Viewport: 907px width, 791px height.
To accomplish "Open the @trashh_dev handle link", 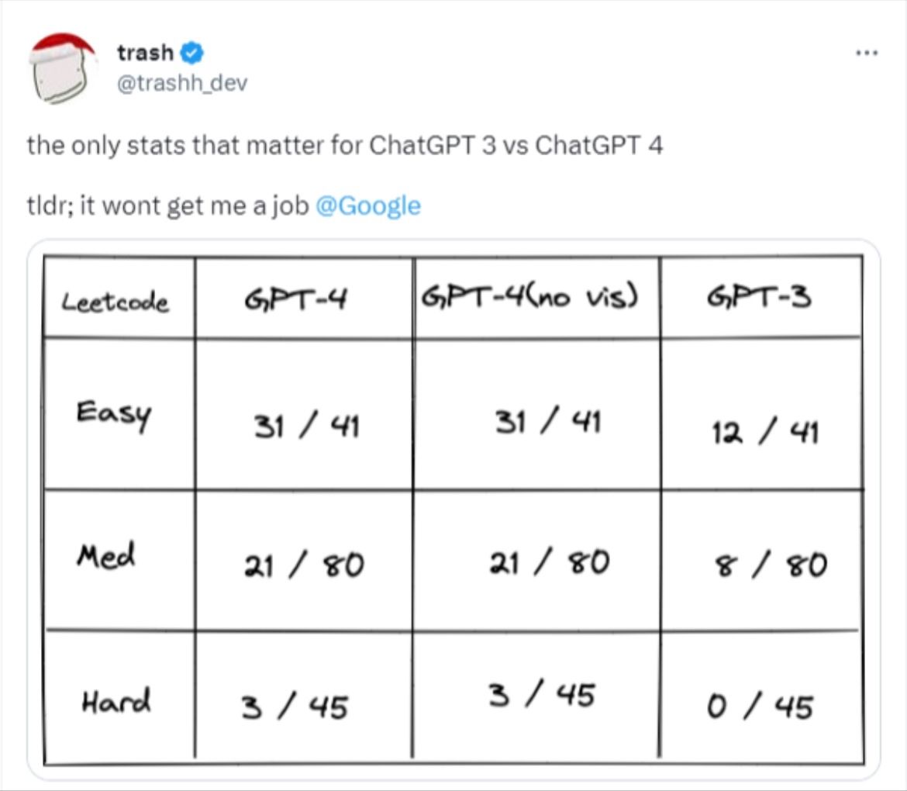I will click(x=182, y=83).
